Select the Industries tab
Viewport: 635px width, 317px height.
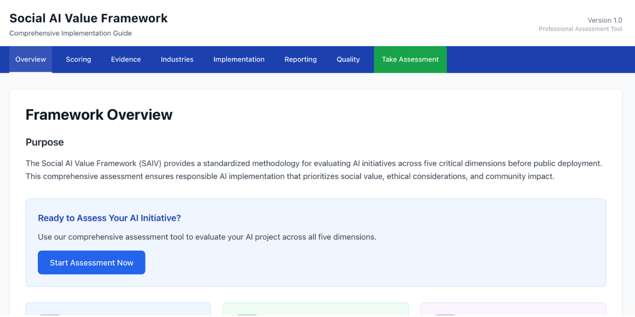(x=177, y=59)
